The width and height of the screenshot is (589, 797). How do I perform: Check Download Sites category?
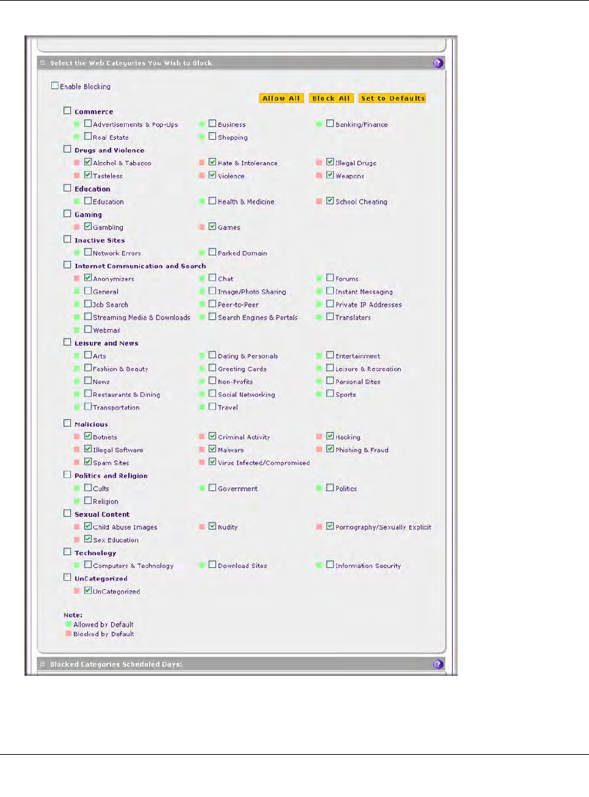coord(213,565)
